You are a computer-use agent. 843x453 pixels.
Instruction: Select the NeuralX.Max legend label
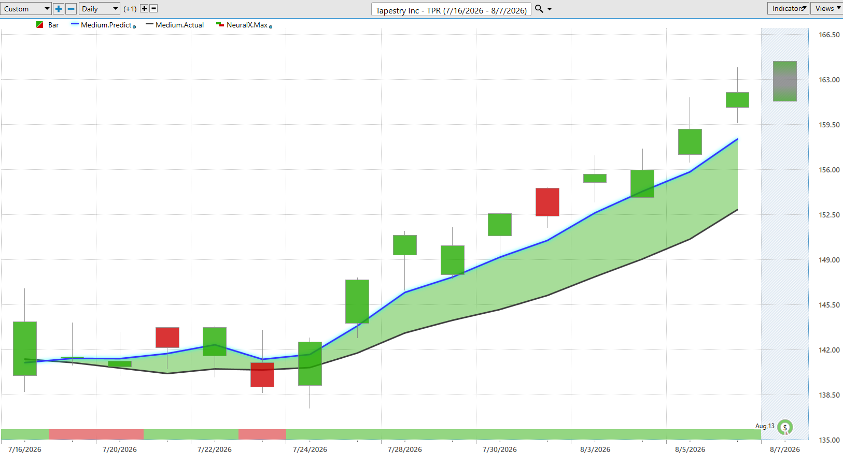tap(247, 25)
